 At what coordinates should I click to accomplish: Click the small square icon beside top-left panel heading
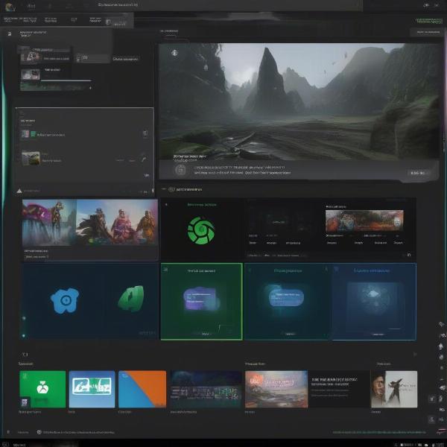point(10,34)
